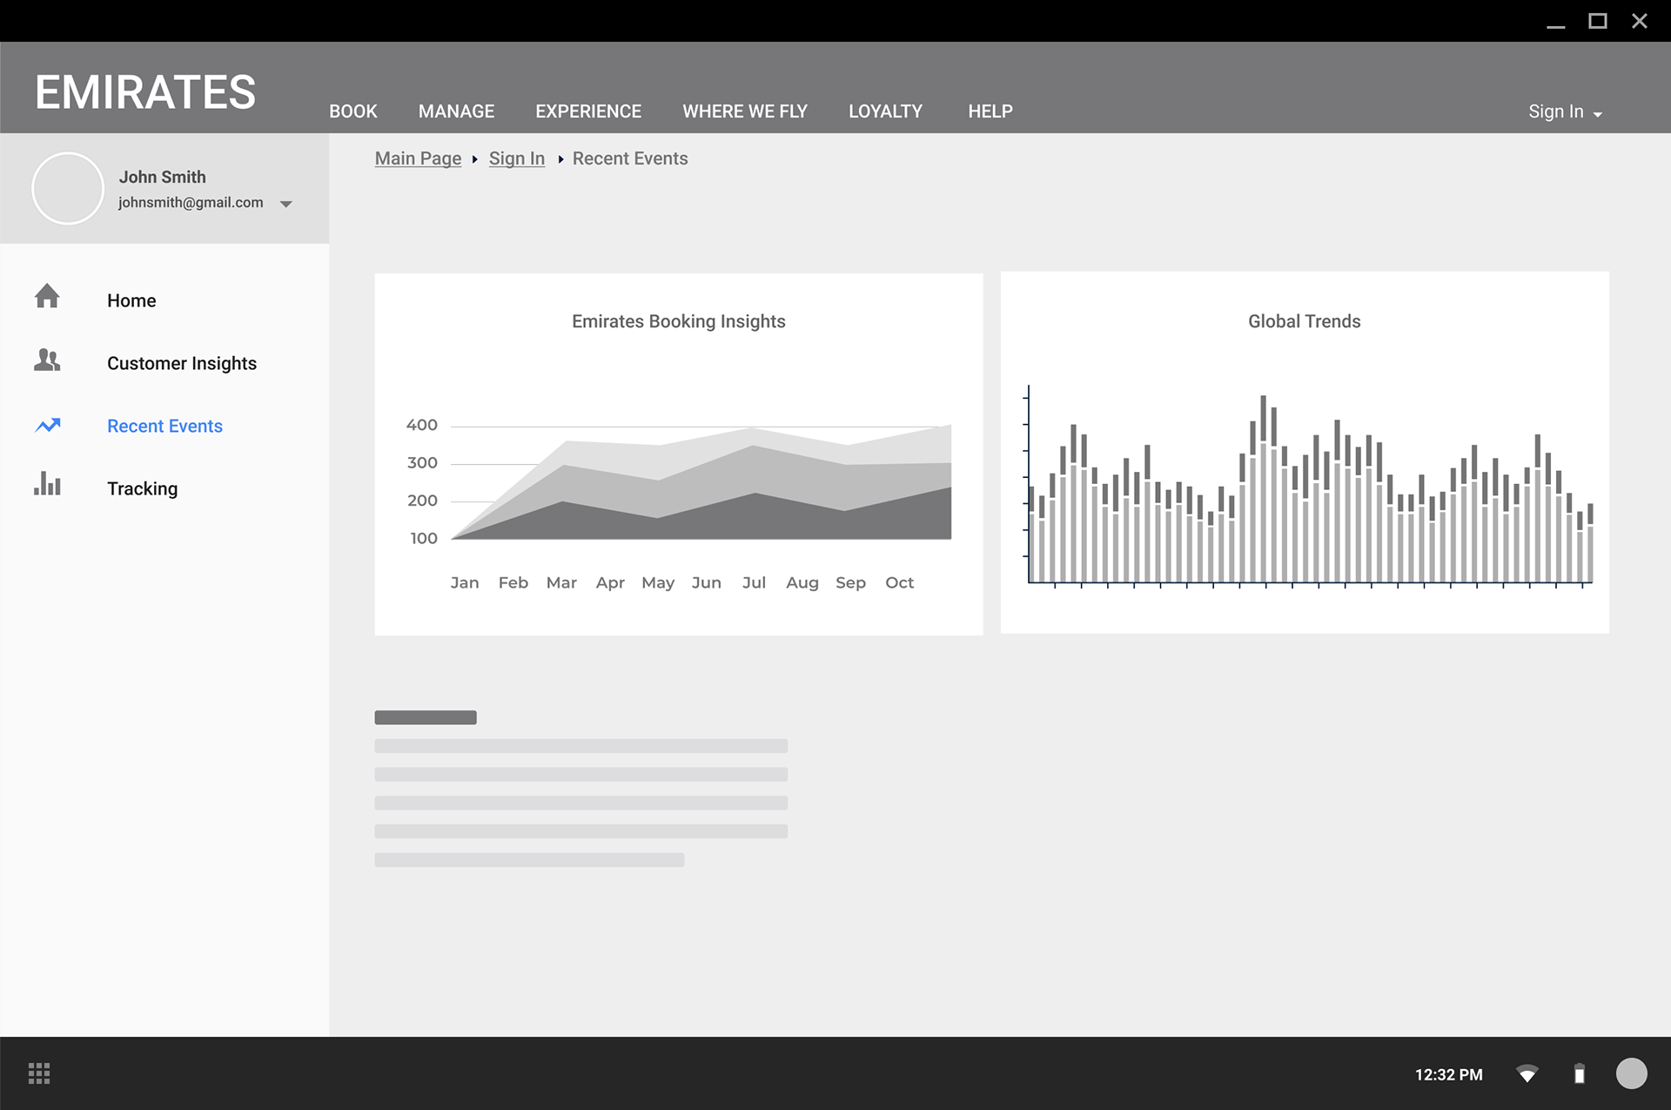Viewport: 1671px width, 1110px height.
Task: Open the EXPERIENCE menu
Action: 588,111
